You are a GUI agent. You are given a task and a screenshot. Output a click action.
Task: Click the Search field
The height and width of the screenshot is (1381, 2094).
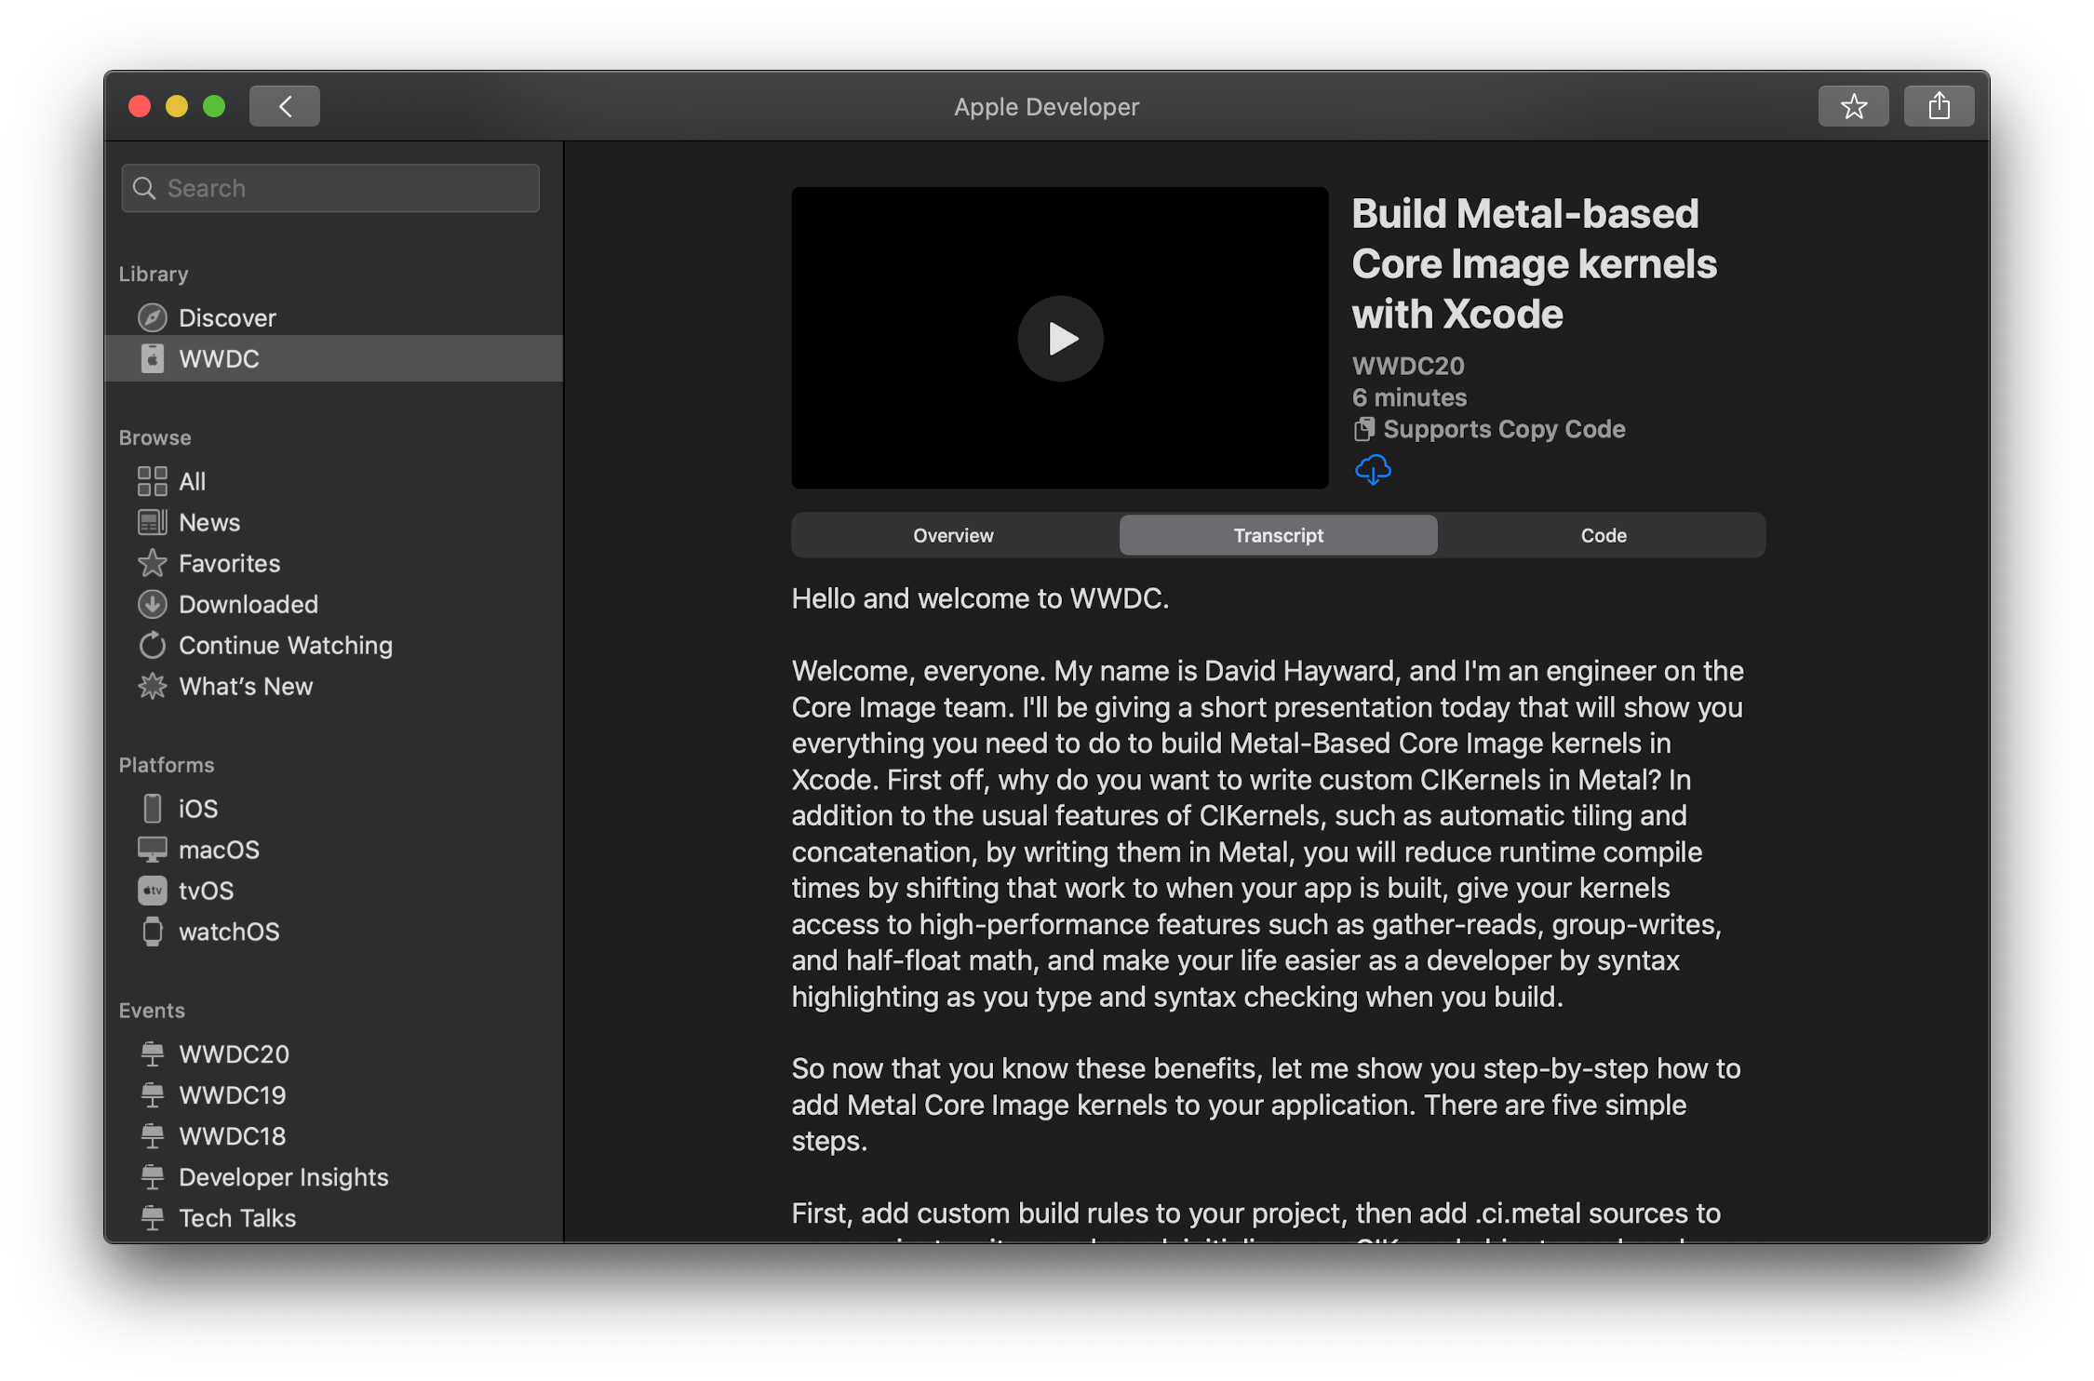(x=329, y=187)
